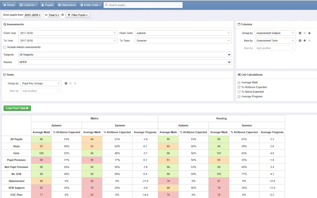Image resolution: width=317 pixels, height=198 pixels.
Task: Uncheck % At/Above Expected calculation
Action: [x=239, y=87]
